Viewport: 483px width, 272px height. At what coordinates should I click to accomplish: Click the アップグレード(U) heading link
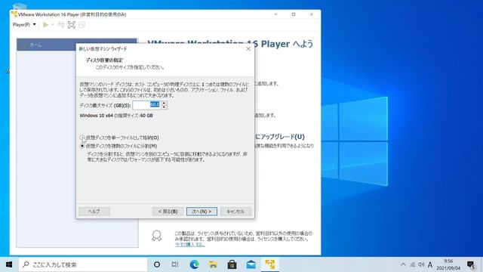280,137
